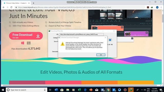164x92 pixels.
Task: Select the Mac platform icon under Free Download
Action: click(x=29, y=43)
